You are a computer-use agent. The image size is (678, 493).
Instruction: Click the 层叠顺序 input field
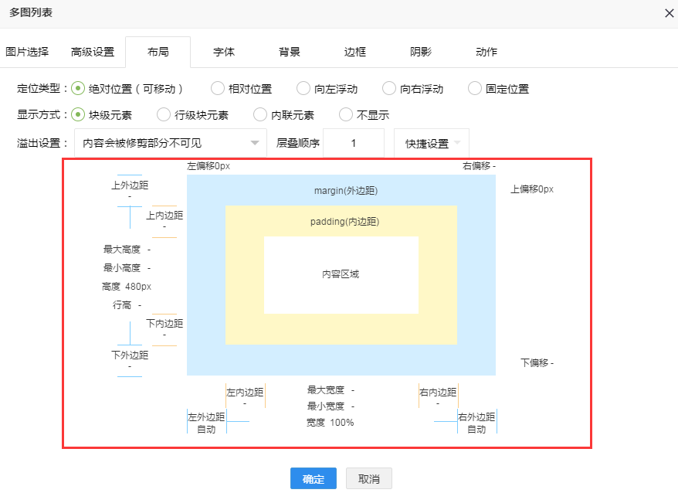click(x=354, y=143)
